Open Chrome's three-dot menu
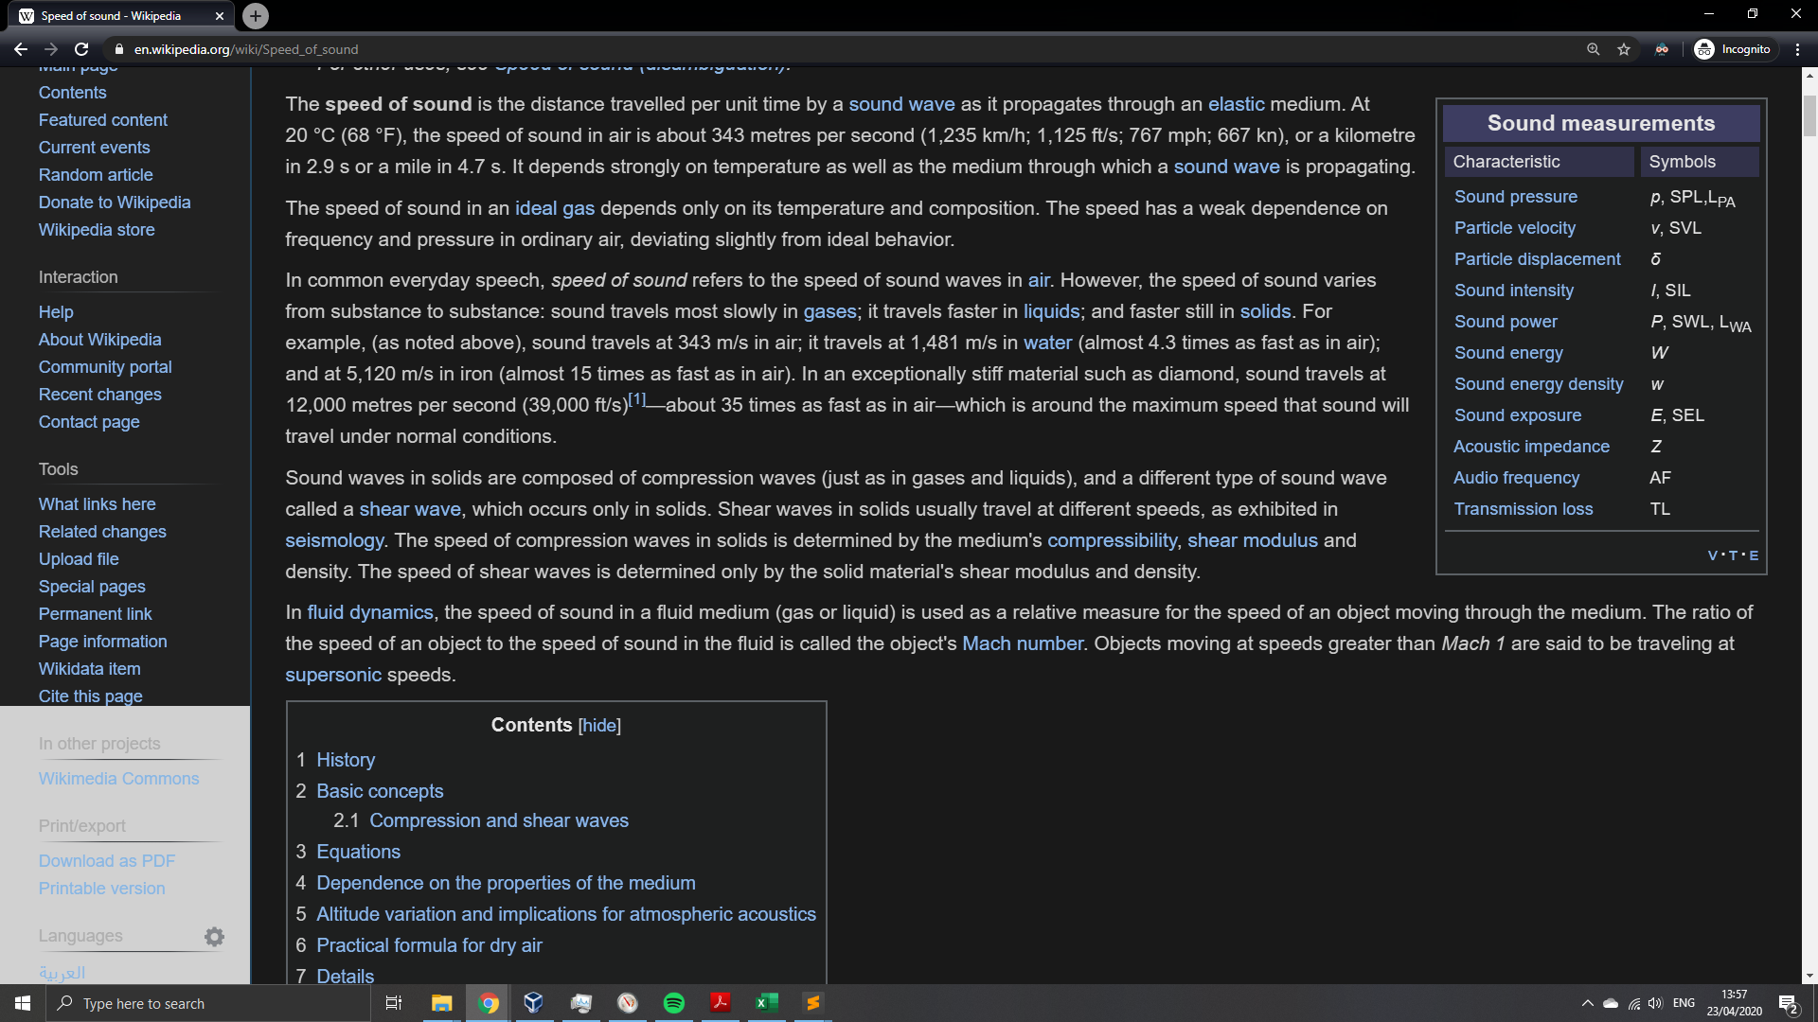This screenshot has width=1818, height=1022. coord(1797,49)
